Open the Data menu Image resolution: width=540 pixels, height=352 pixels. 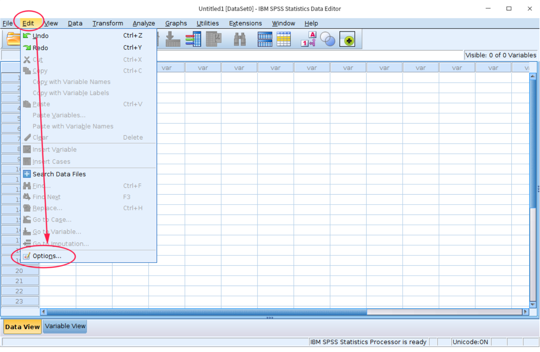click(x=75, y=23)
